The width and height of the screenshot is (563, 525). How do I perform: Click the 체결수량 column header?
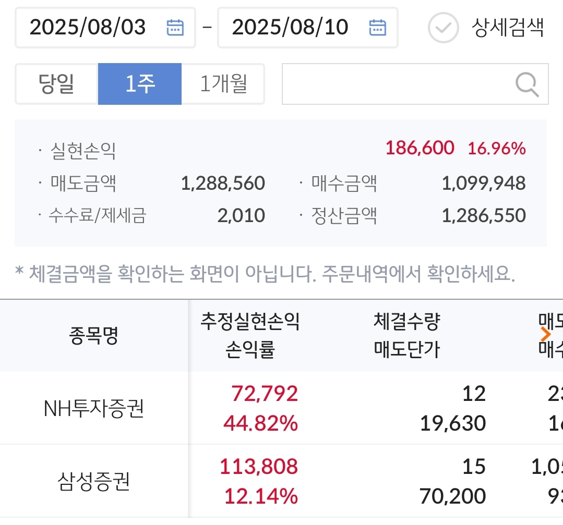pos(407,321)
